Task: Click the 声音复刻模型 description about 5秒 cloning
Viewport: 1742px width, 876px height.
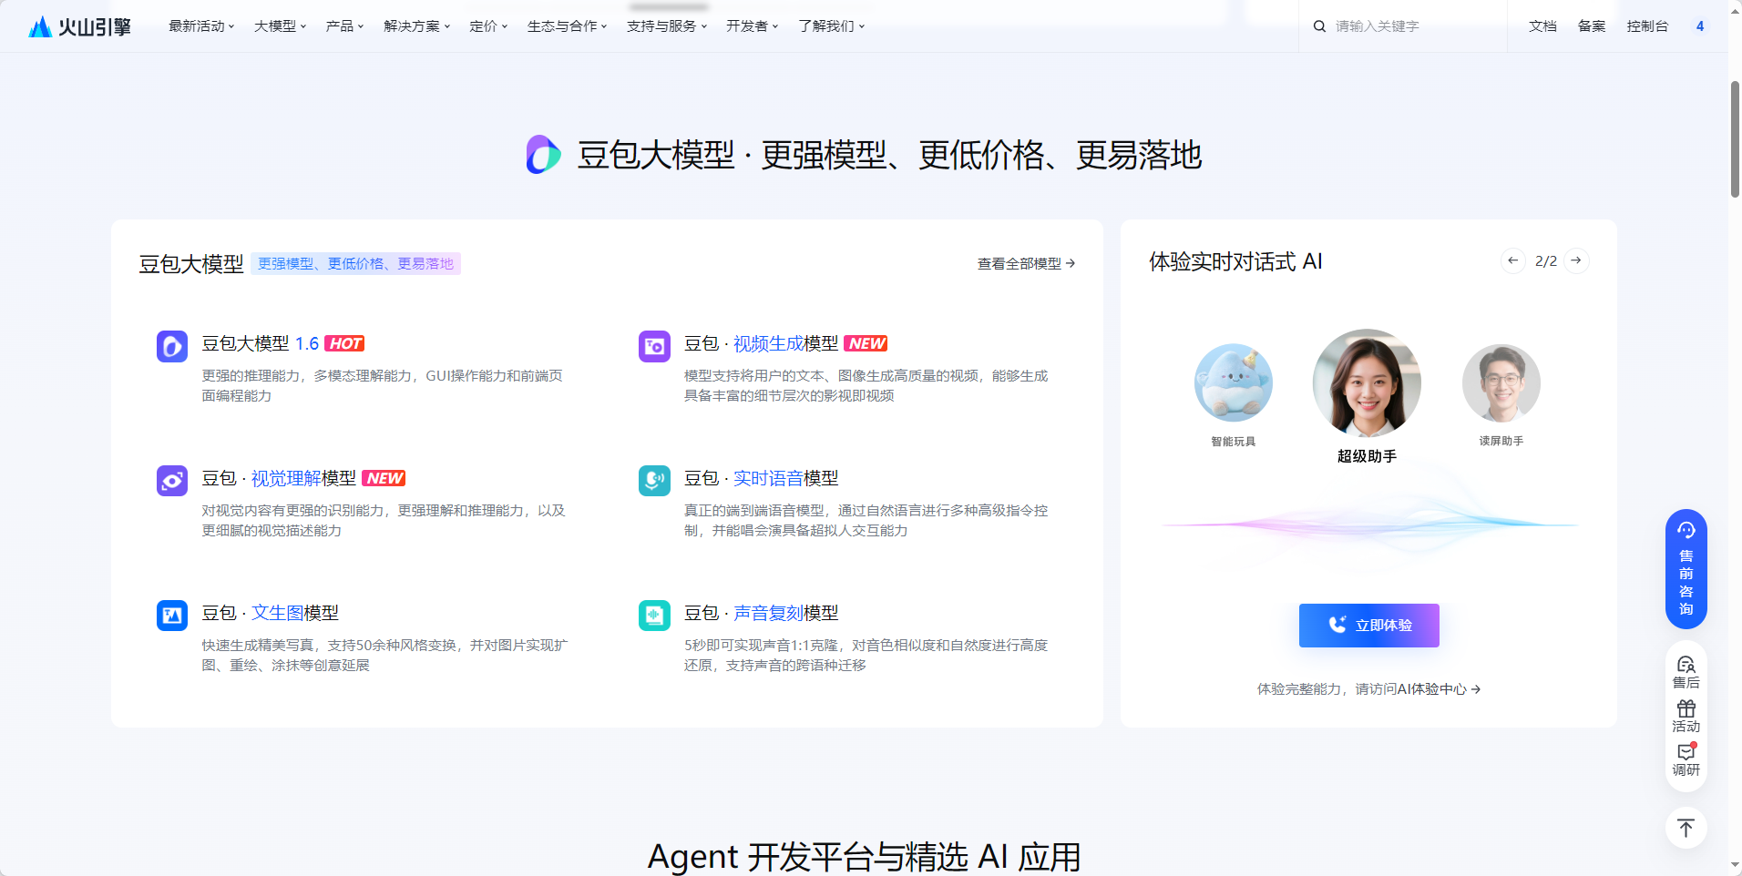Action: click(x=866, y=655)
